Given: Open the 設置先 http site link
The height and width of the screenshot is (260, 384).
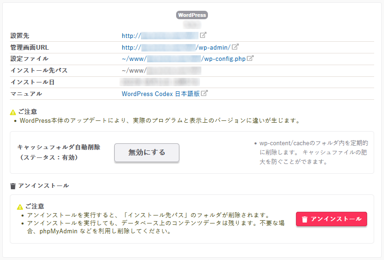Looking at the screenshot, I should coord(160,36).
